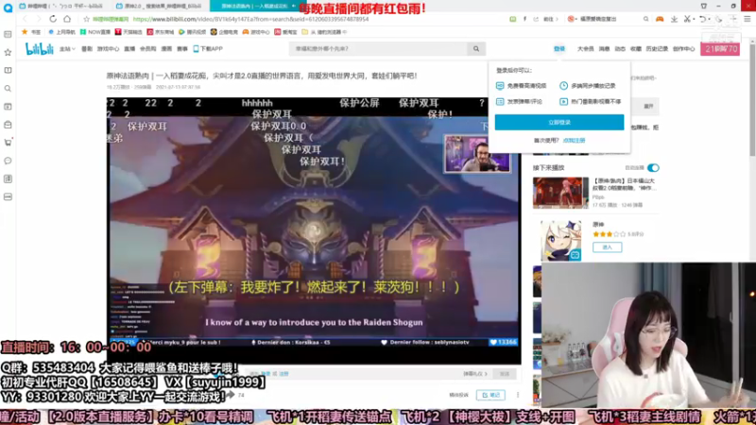Screen dimensions: 756x425
Task: Open 会员购 in bilibili navigation
Action: [x=147, y=49]
